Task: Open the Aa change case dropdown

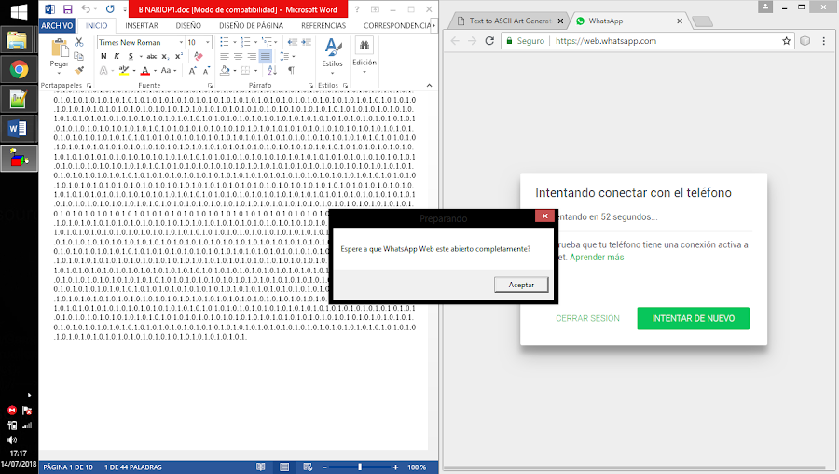Action: click(x=169, y=71)
